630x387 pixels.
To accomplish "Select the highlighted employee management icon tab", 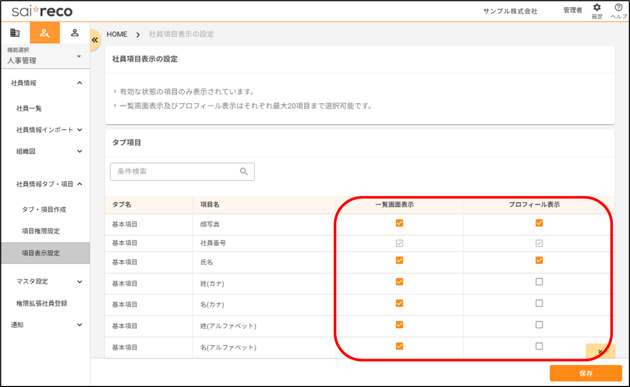I will coord(45,33).
